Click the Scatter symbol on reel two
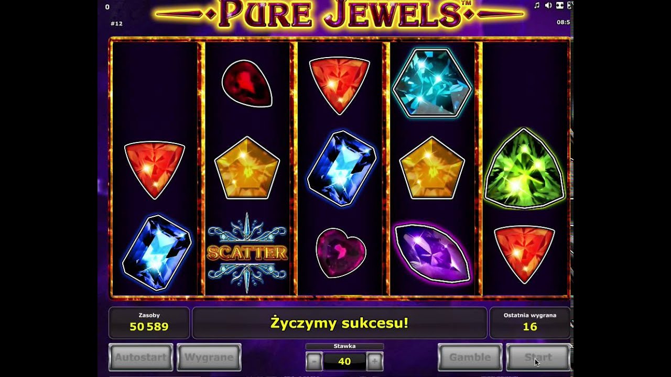 (247, 253)
